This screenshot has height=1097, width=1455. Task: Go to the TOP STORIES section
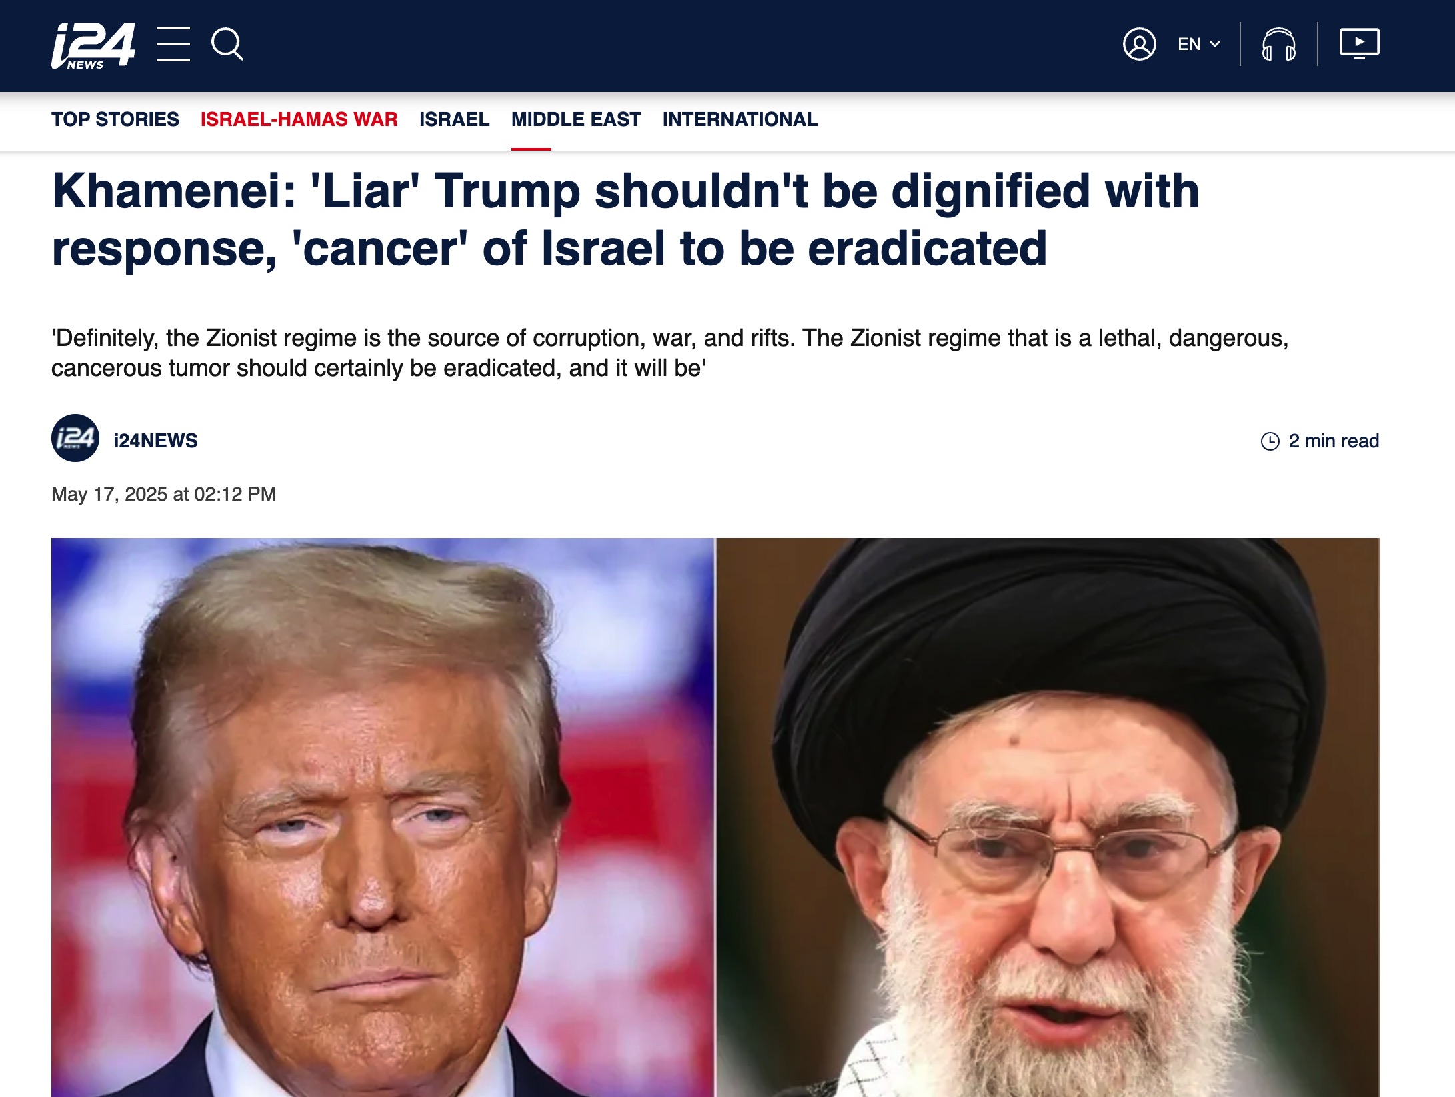tap(115, 119)
